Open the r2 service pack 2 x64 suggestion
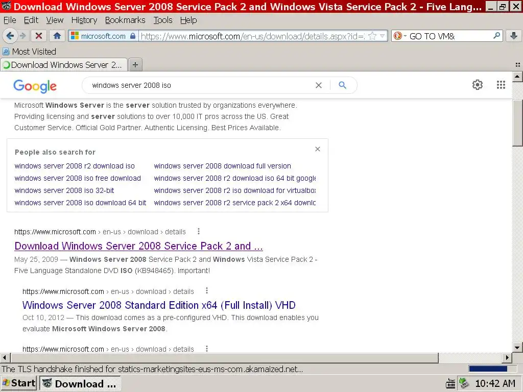Screen dimensions: 523x392 click(235, 203)
